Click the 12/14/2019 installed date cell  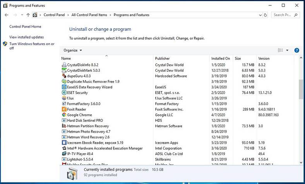220,137
